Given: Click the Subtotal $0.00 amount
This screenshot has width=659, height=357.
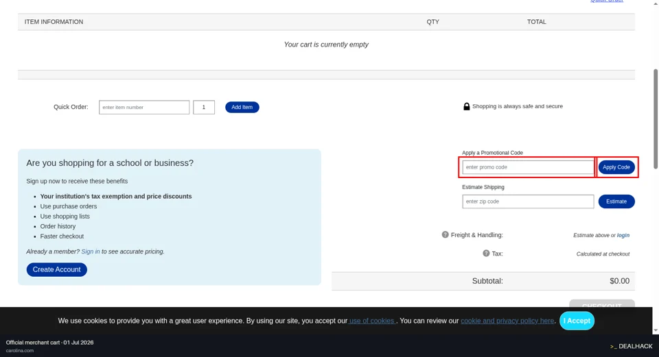Looking at the screenshot, I should click(x=619, y=281).
